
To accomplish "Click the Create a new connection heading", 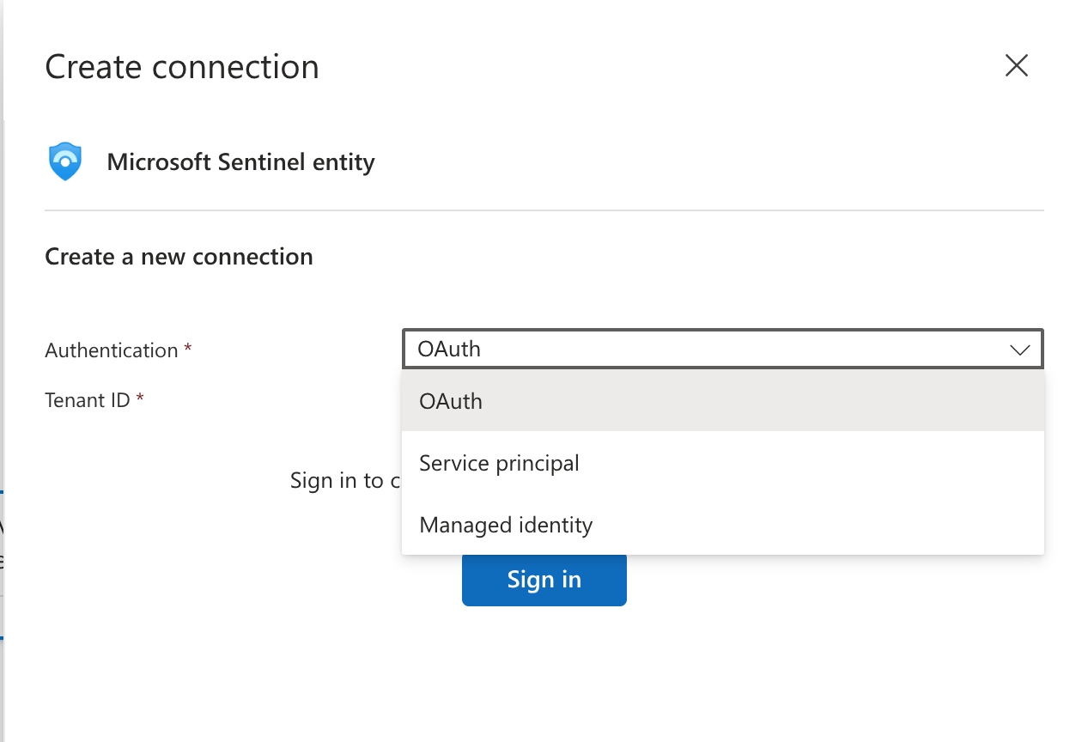I will (179, 257).
